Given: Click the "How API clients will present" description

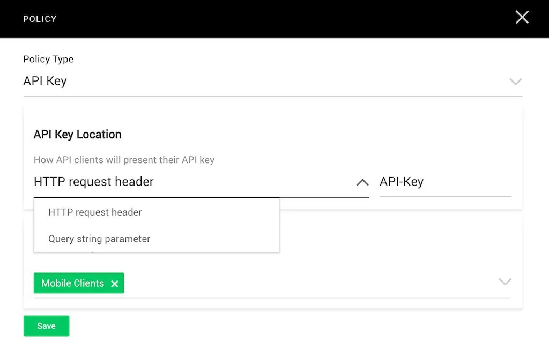Looking at the screenshot, I should point(124,160).
